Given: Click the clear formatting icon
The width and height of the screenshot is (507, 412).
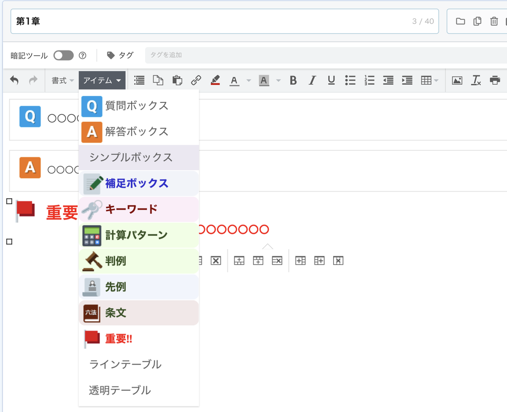Looking at the screenshot, I should tap(476, 80).
